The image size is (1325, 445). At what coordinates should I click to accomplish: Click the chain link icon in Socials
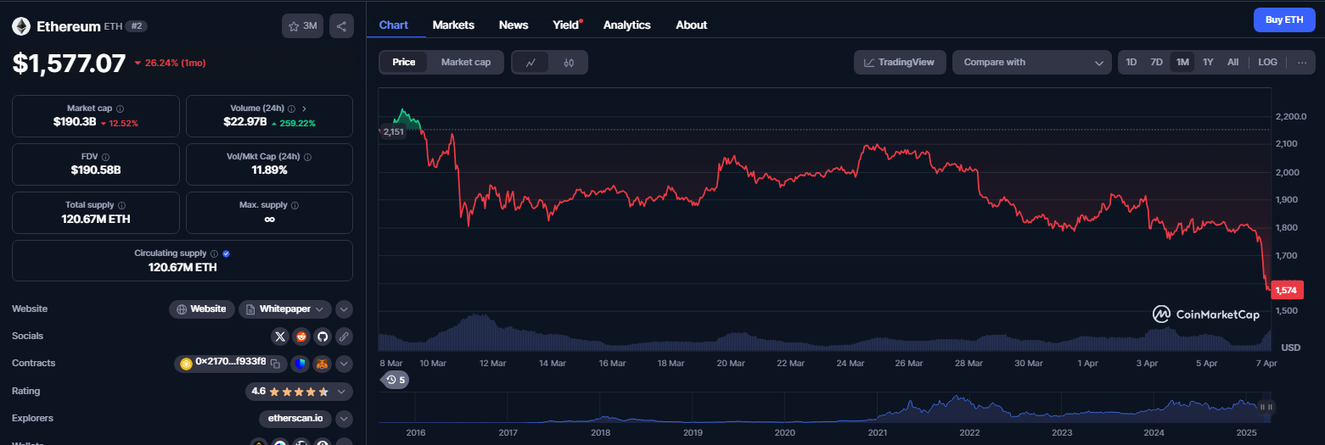pos(344,337)
